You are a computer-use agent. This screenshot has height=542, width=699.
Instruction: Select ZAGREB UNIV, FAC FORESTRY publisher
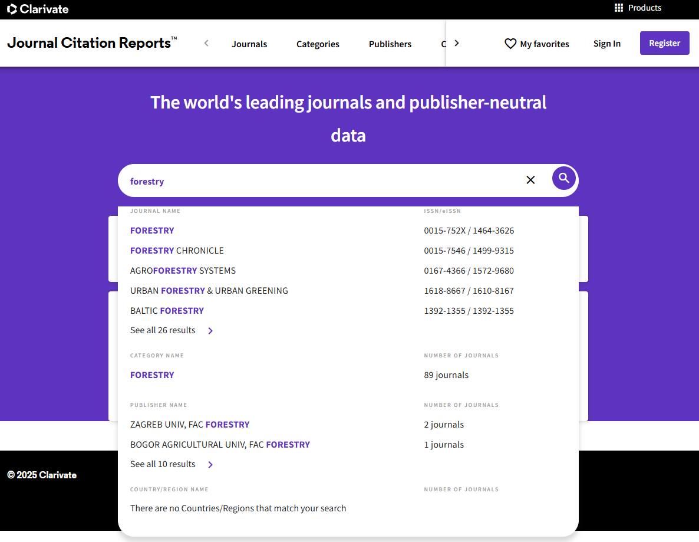[190, 425]
